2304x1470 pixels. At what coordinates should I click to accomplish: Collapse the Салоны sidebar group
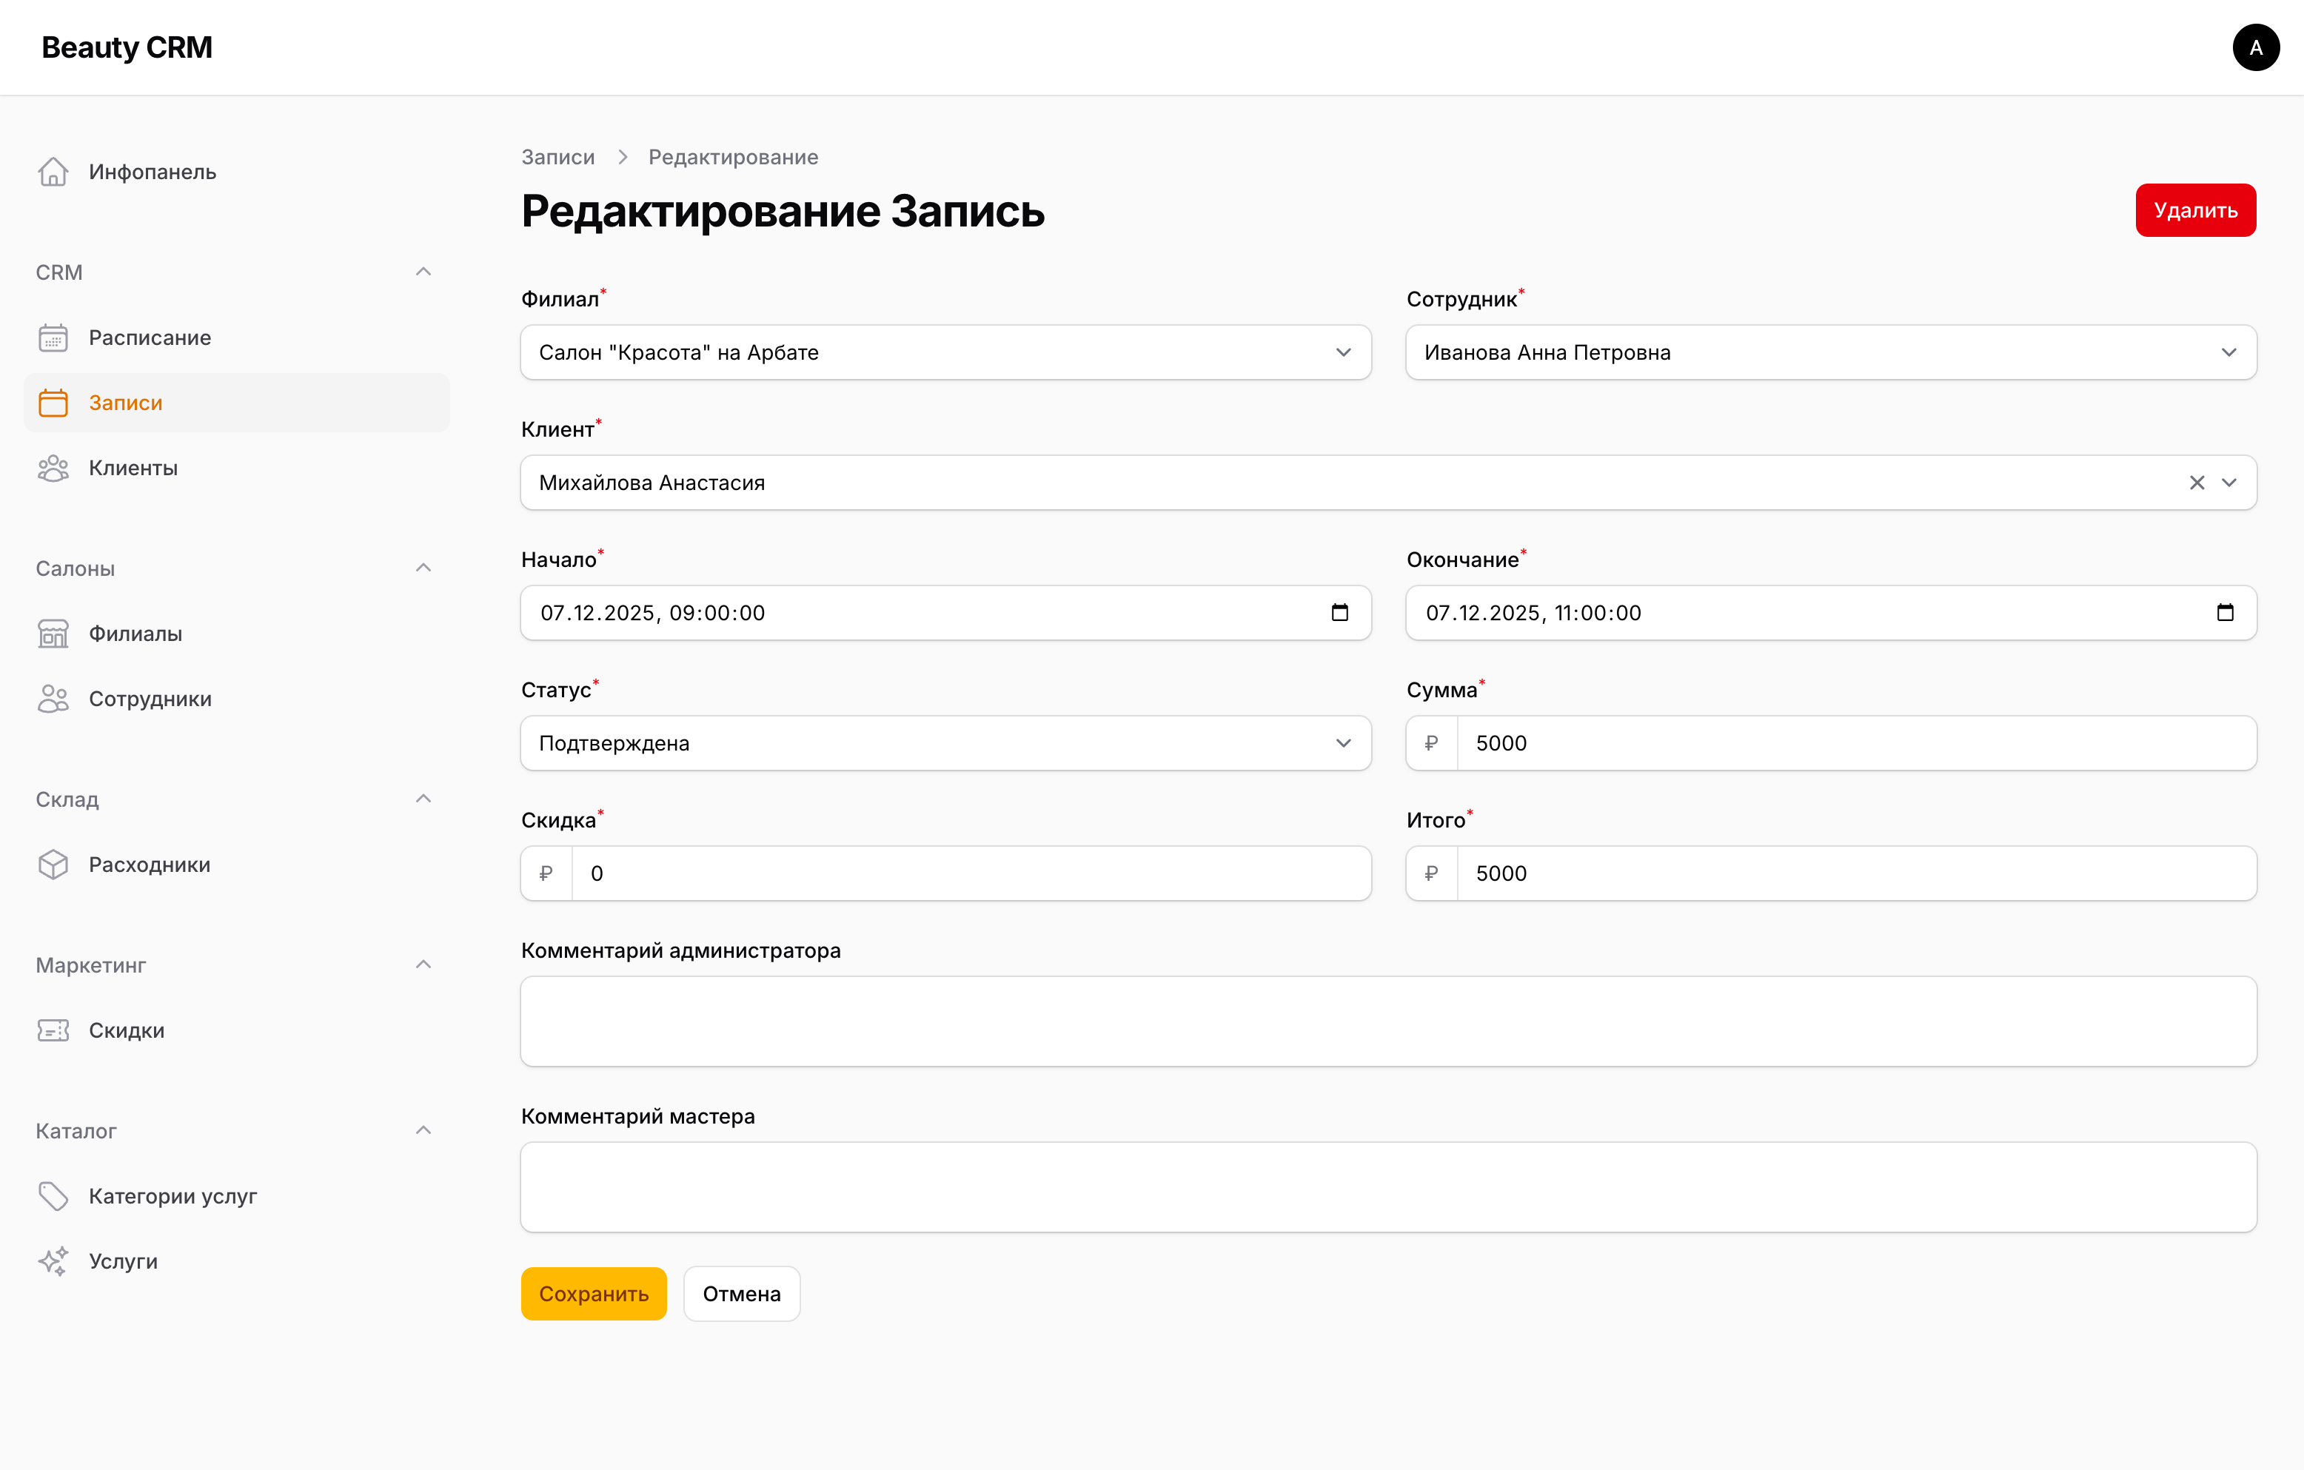pos(423,568)
